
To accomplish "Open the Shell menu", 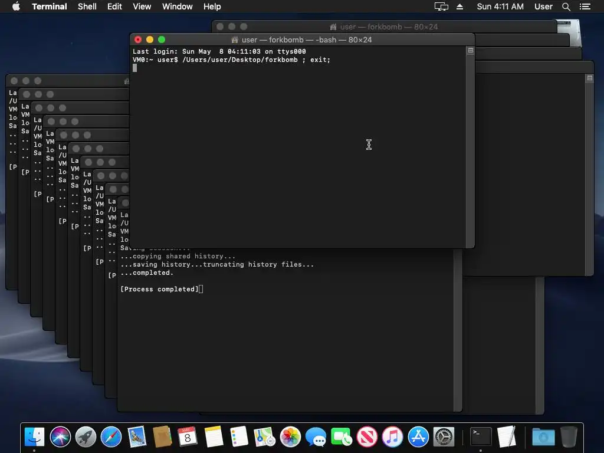I will (x=87, y=6).
